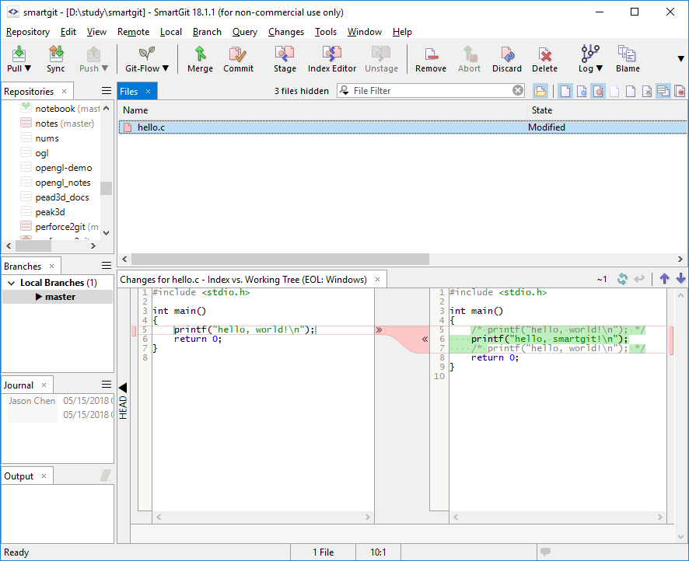Viewport: 689px width, 561px height.
Task: Clear the File Filter with the X icon
Action: tap(518, 90)
